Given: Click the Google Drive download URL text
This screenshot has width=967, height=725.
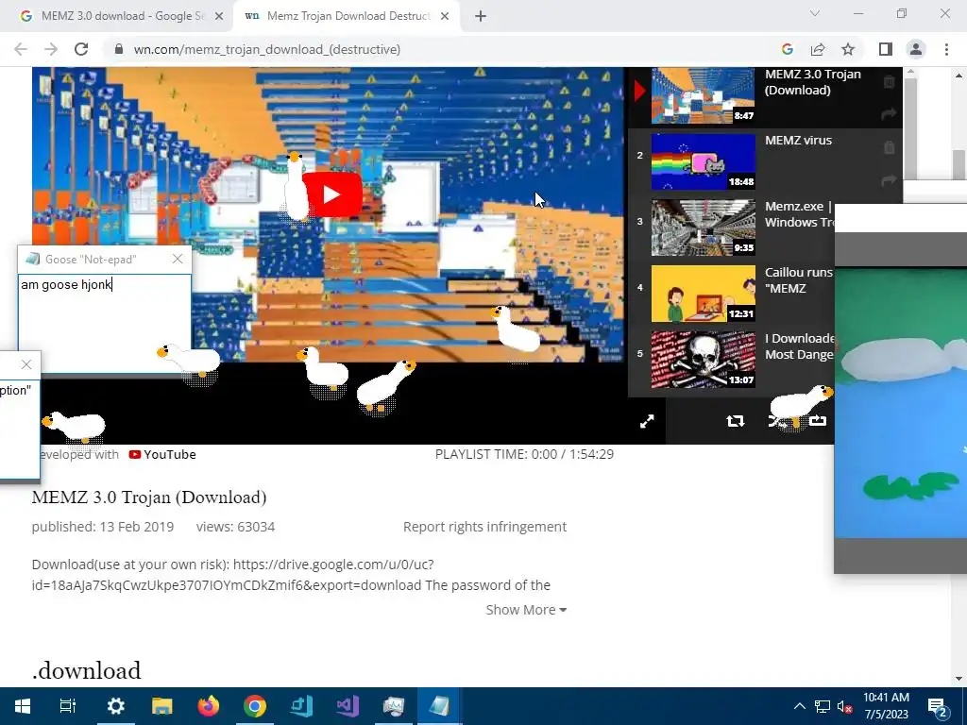Looking at the screenshot, I should point(233,575).
